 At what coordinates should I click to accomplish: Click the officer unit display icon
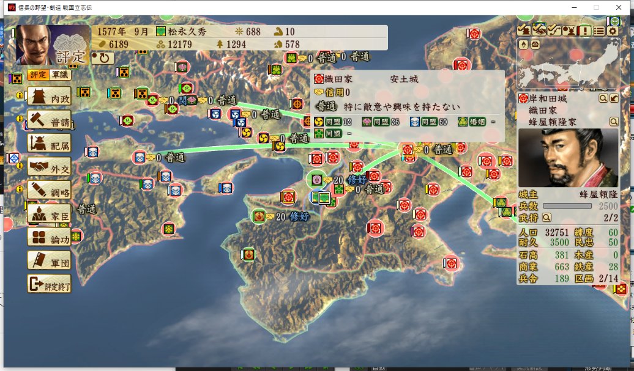[x=569, y=31]
